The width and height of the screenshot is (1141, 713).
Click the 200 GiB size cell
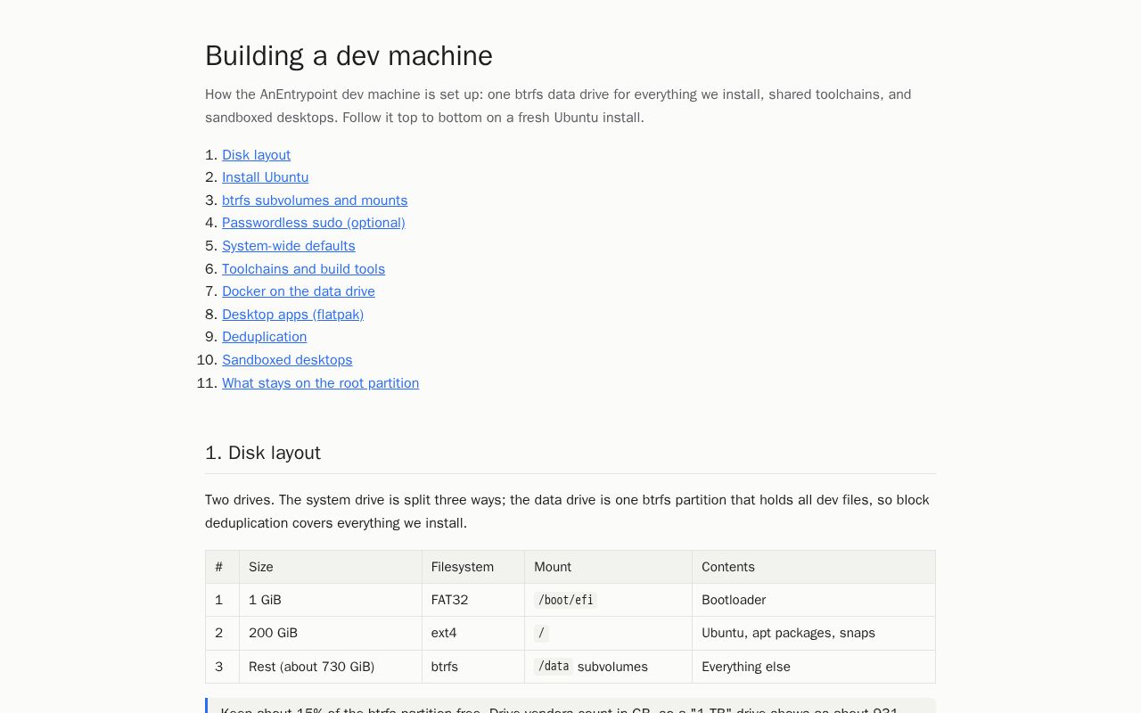pyautogui.click(x=331, y=633)
